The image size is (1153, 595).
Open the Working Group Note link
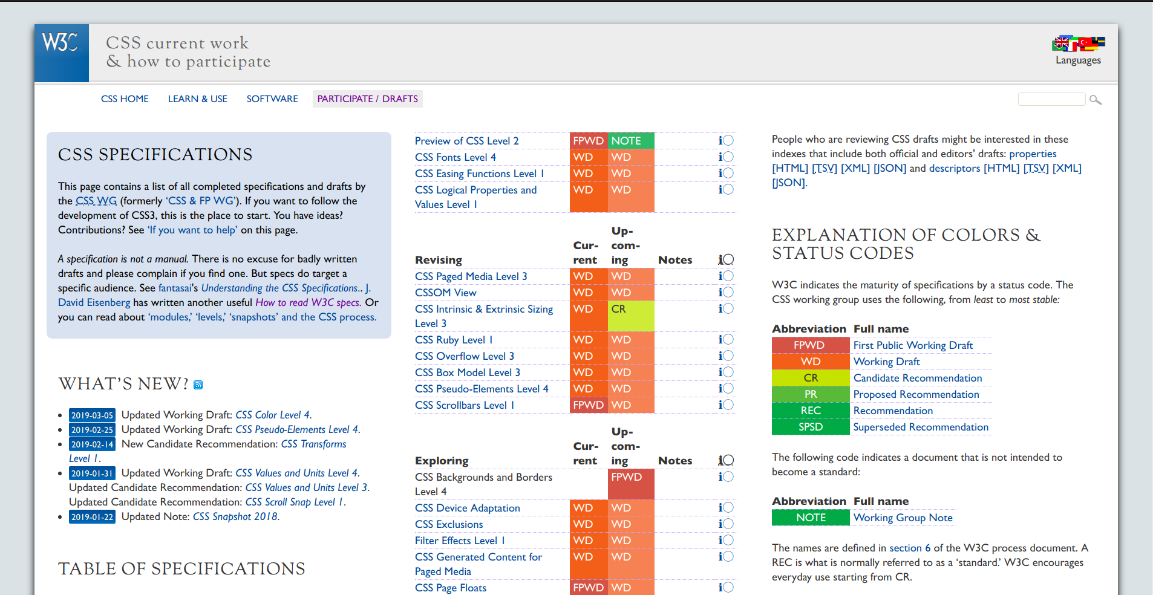903,518
